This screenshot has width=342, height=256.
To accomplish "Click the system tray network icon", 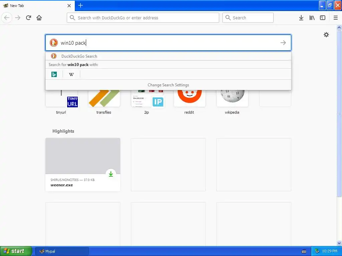I will click(x=317, y=251).
